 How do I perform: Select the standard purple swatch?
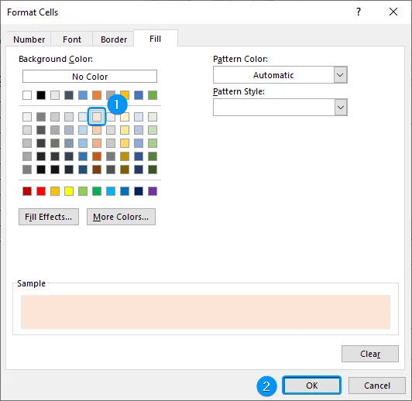pyautogui.click(x=153, y=191)
